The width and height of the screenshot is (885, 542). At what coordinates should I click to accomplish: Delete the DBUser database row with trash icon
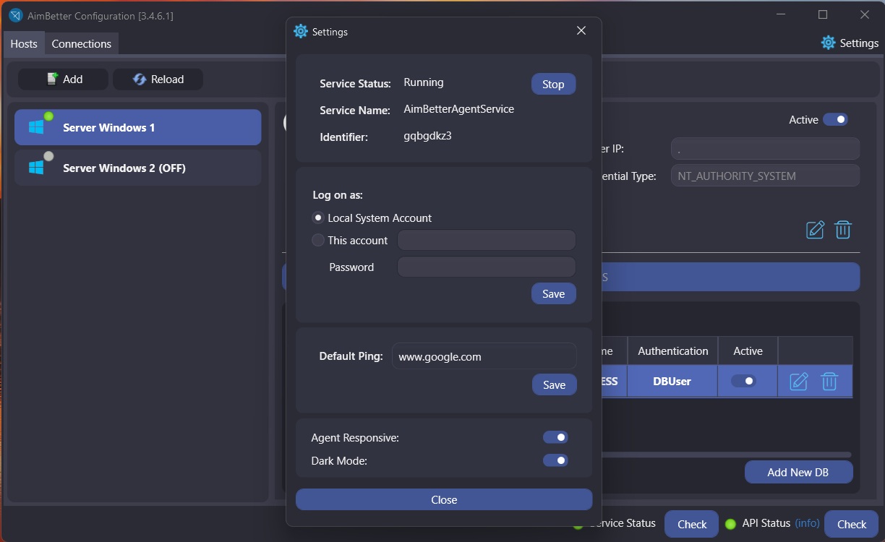click(x=829, y=381)
